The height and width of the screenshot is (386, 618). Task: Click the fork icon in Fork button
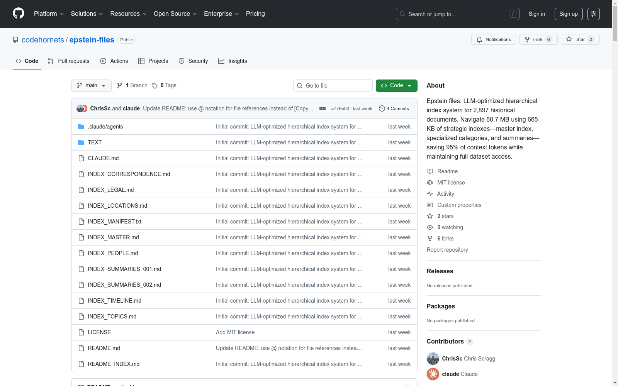(527, 39)
